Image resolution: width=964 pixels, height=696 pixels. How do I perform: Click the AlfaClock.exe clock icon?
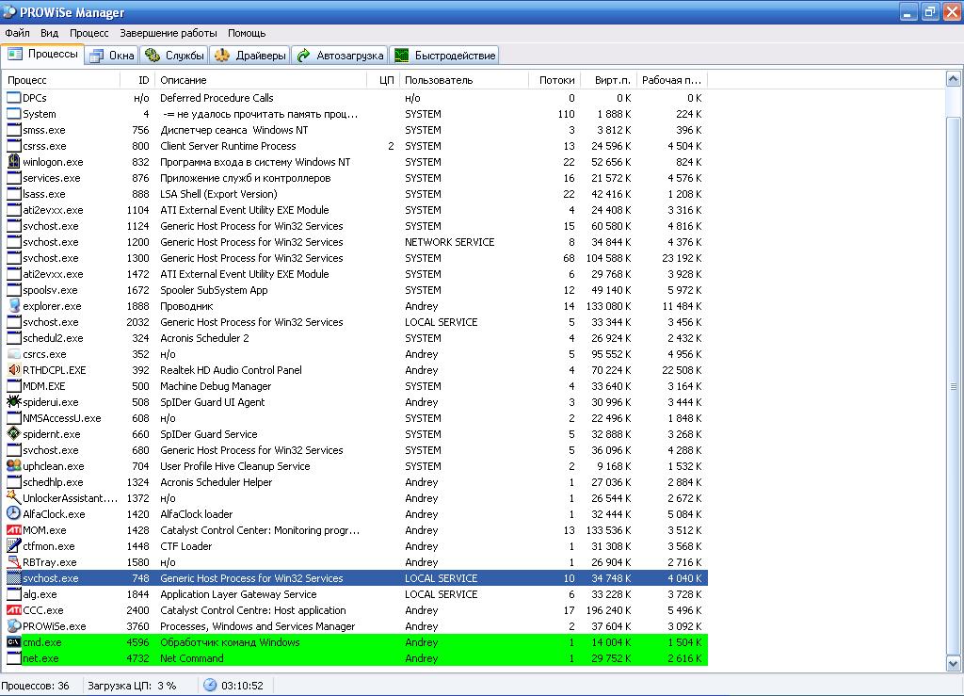point(14,514)
